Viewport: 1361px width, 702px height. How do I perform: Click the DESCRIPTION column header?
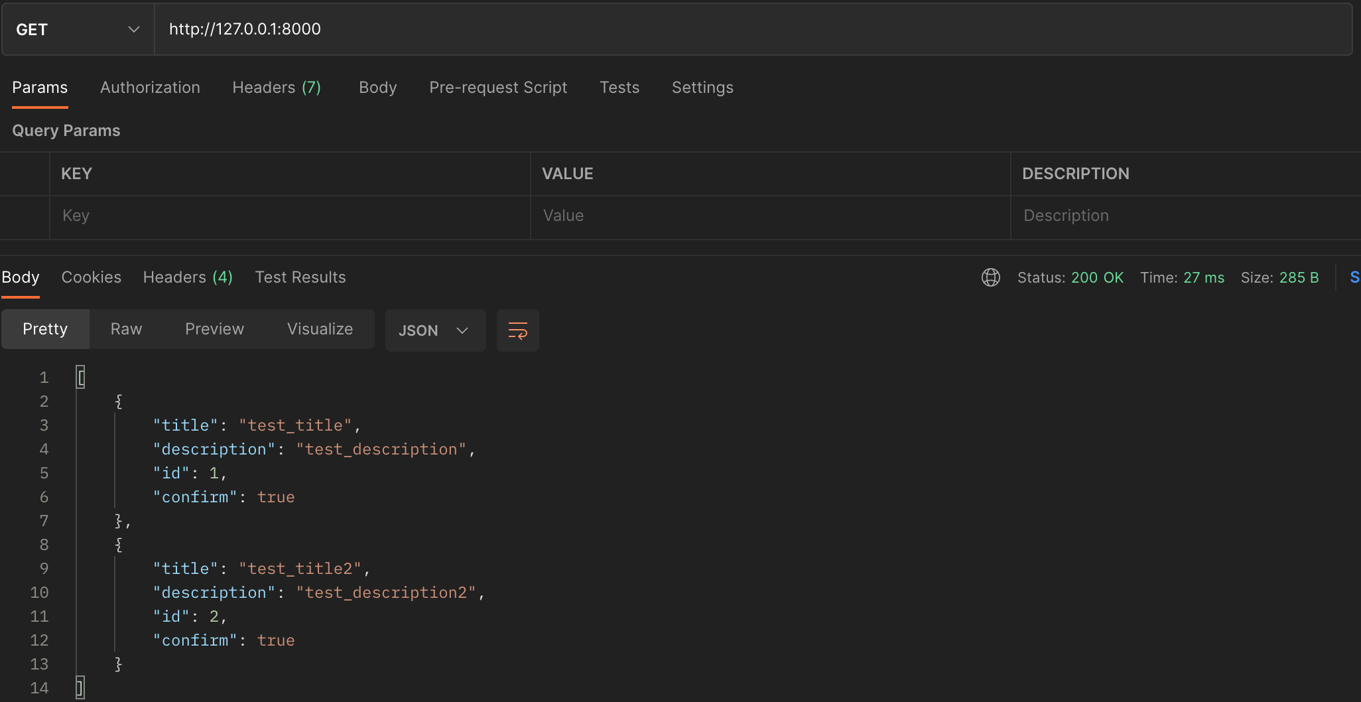[x=1075, y=174]
